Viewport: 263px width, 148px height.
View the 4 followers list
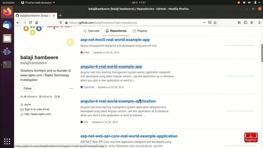tap(29, 97)
